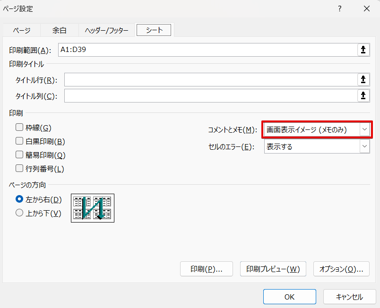Confirm settings with the OK button

(x=289, y=297)
